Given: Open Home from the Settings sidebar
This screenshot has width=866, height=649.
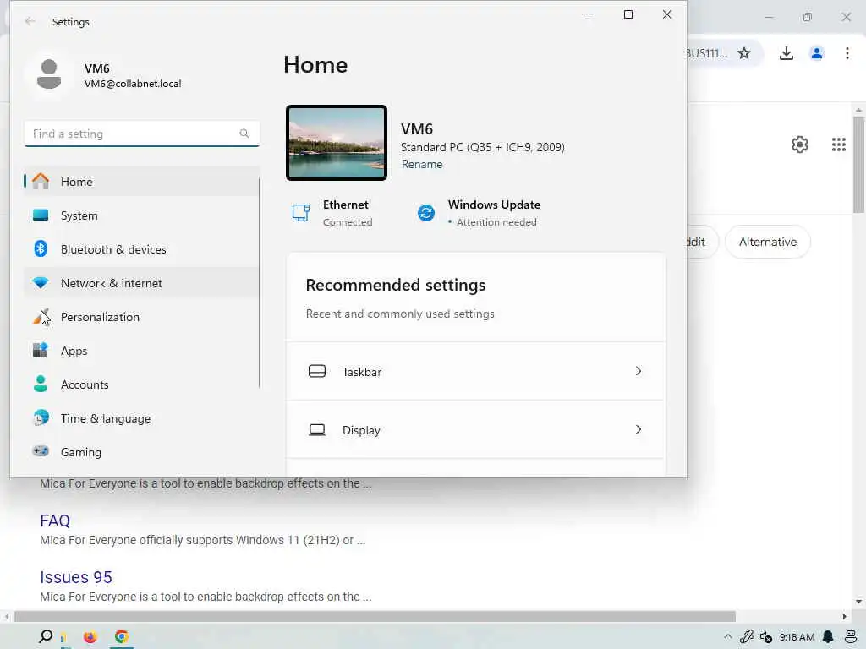Looking at the screenshot, I should point(141,182).
